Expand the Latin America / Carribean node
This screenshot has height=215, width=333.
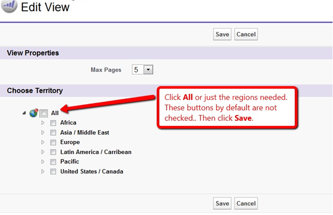pyautogui.click(x=43, y=152)
